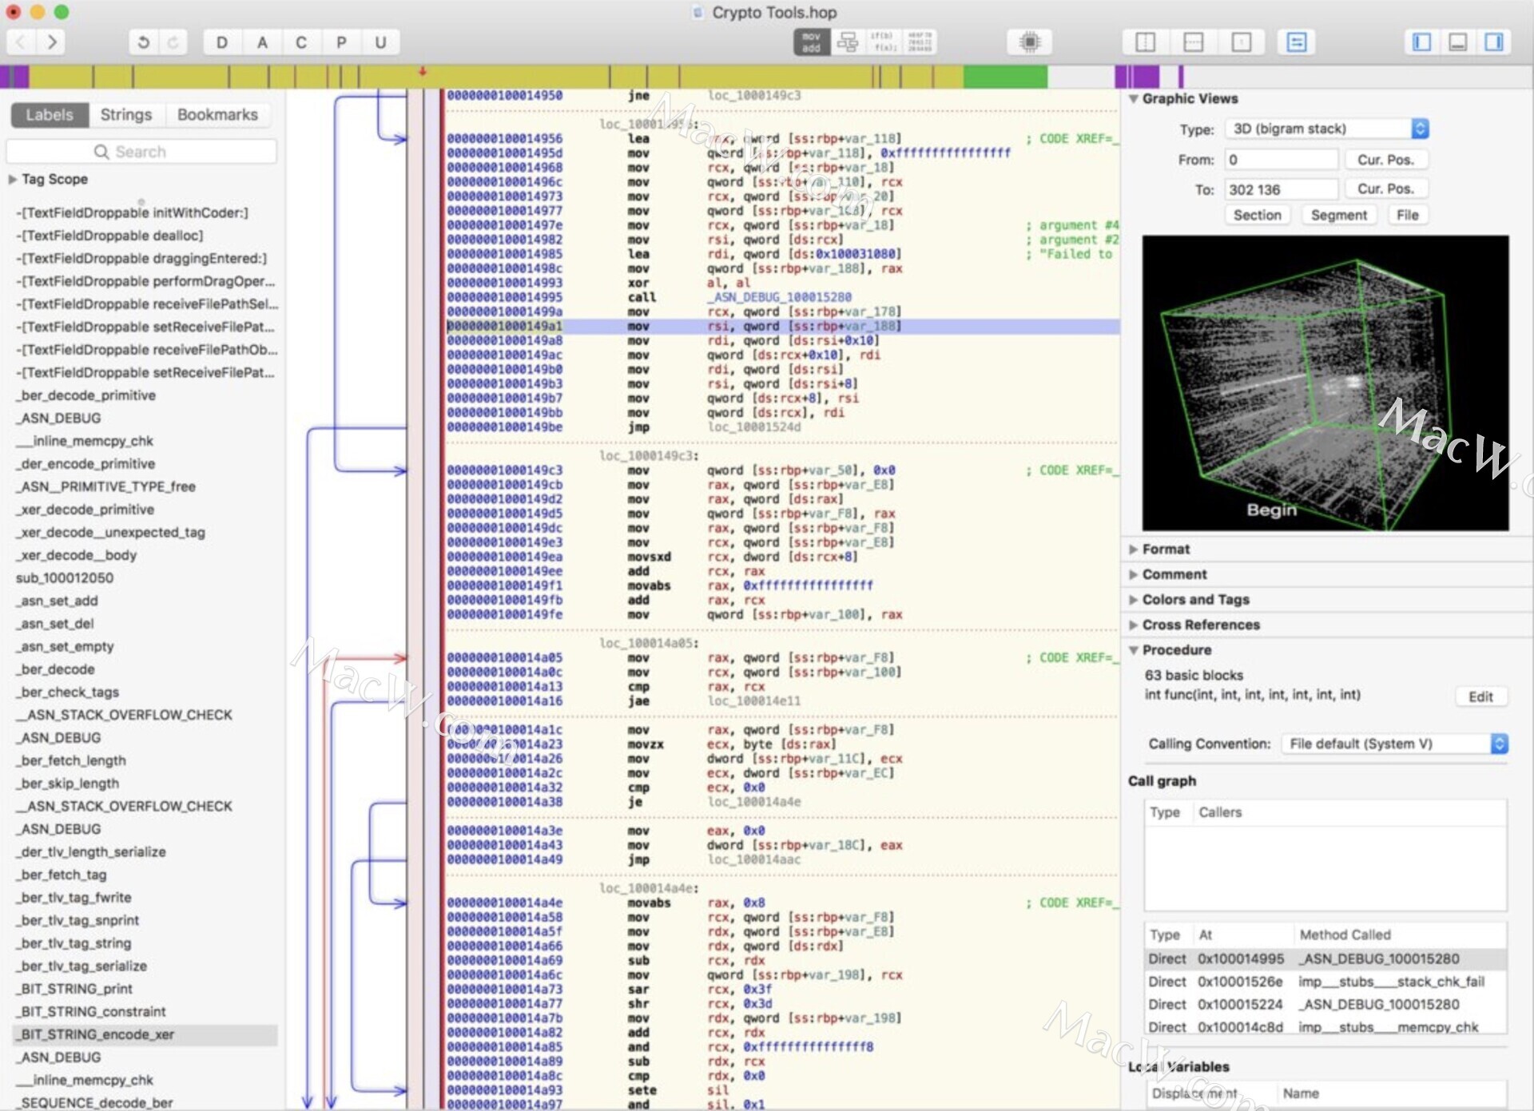
Task: Switch to assembly (mov add) view mode
Action: pos(811,42)
